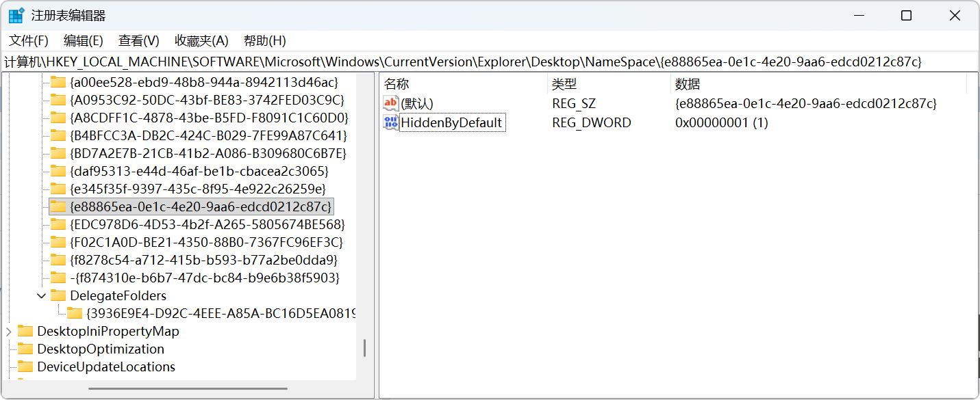Select the -{f874310e-b6b7-47dc-bc84-b9e6b38f5903} key
The width and height of the screenshot is (980, 400).
pos(205,278)
